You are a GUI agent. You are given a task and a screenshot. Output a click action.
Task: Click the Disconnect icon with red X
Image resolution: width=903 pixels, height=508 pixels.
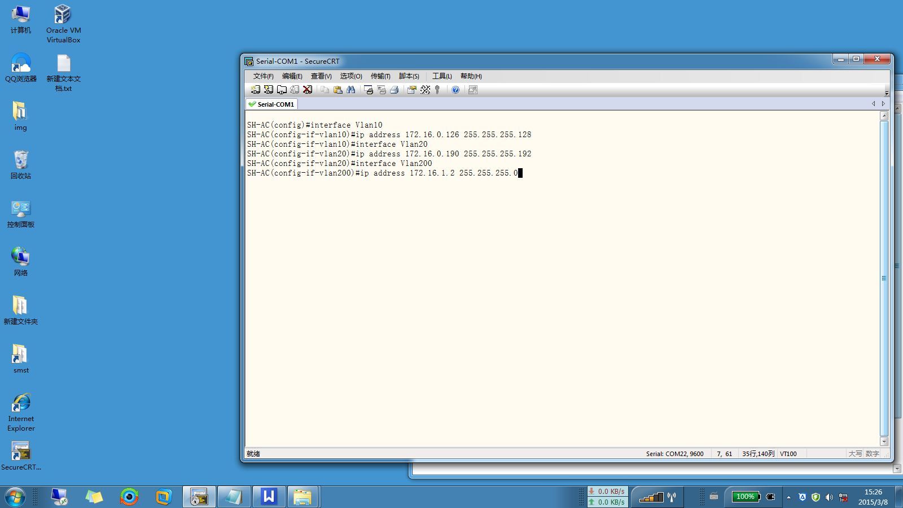pos(307,90)
